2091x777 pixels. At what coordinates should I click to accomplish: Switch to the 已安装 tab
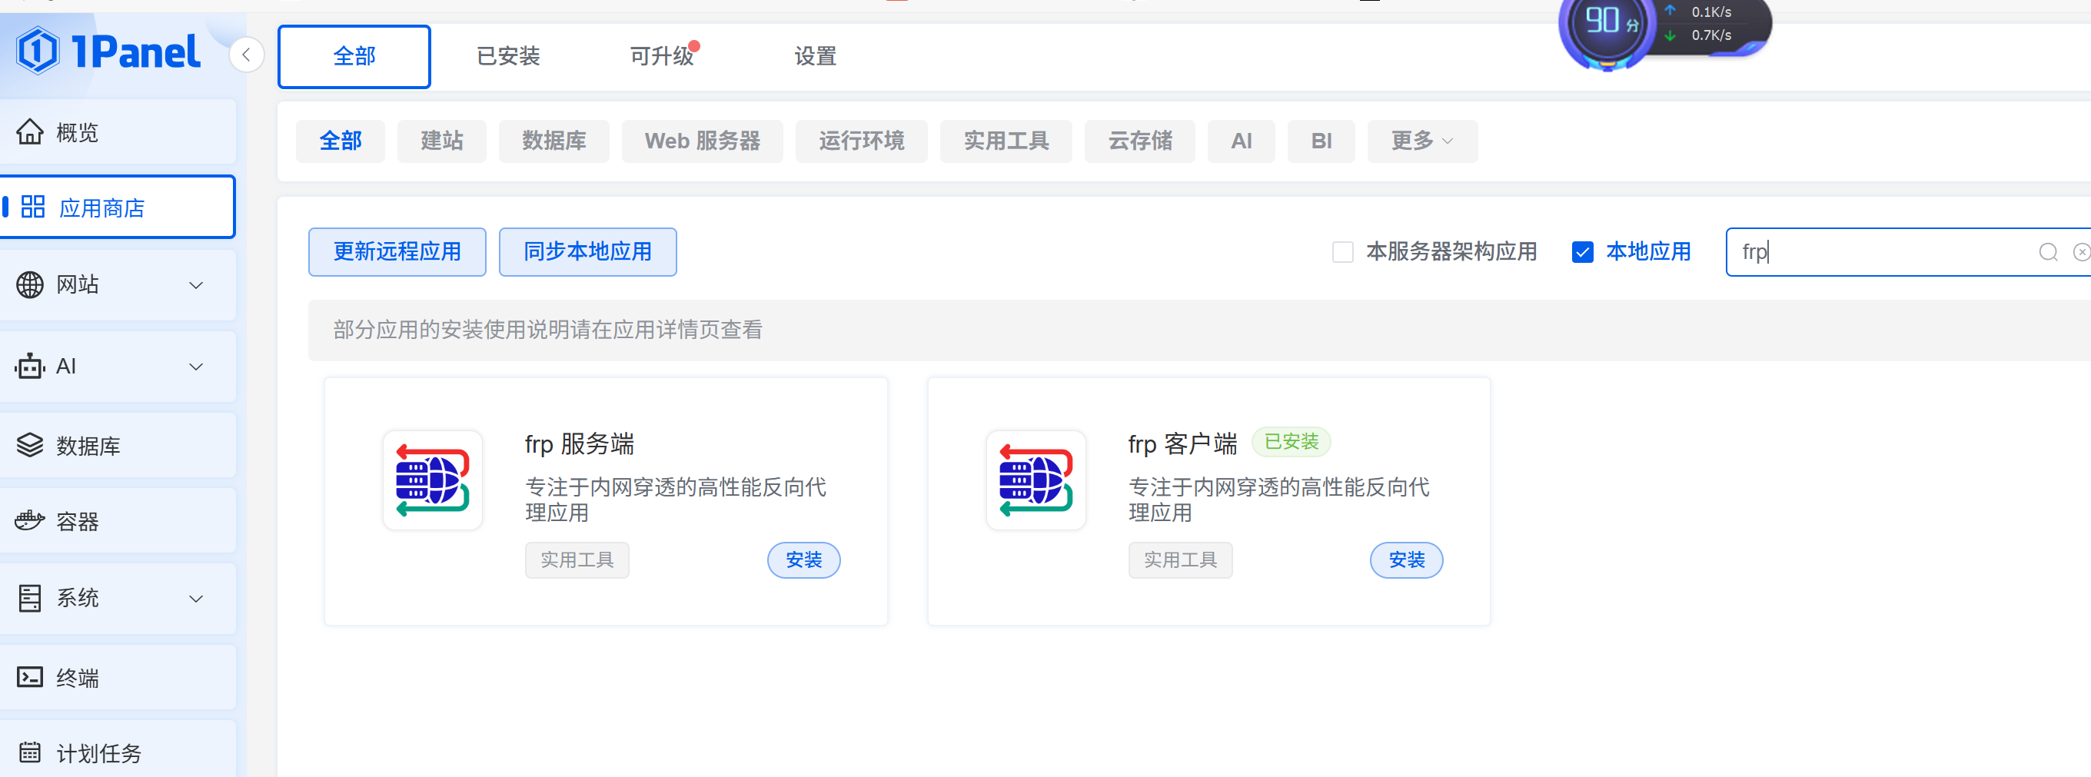pos(508,56)
